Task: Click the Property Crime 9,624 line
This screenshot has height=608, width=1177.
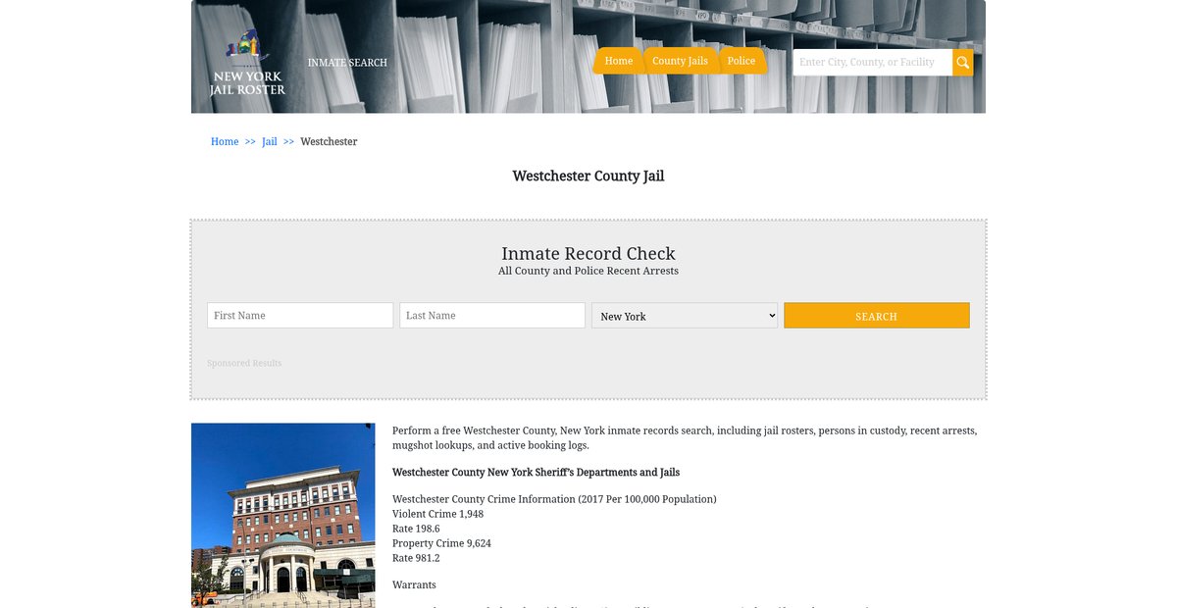Action: [x=441, y=543]
